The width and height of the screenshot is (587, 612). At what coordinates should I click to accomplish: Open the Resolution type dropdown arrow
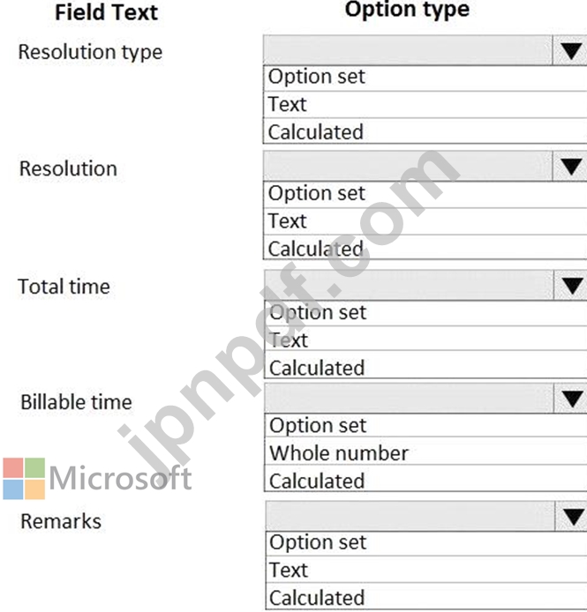click(570, 50)
